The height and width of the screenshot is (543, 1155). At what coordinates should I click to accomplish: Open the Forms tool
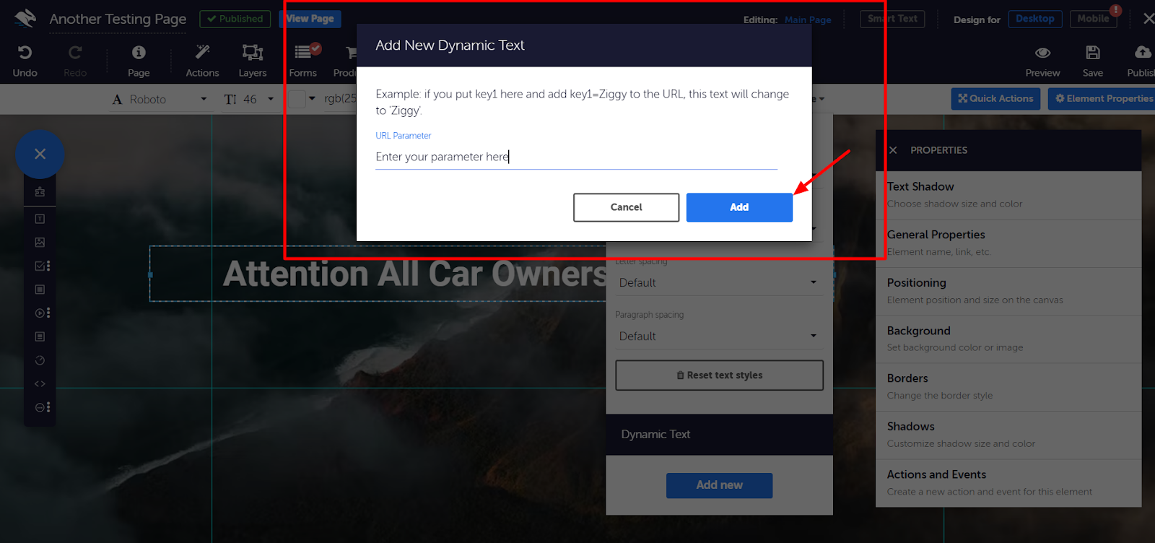(303, 53)
